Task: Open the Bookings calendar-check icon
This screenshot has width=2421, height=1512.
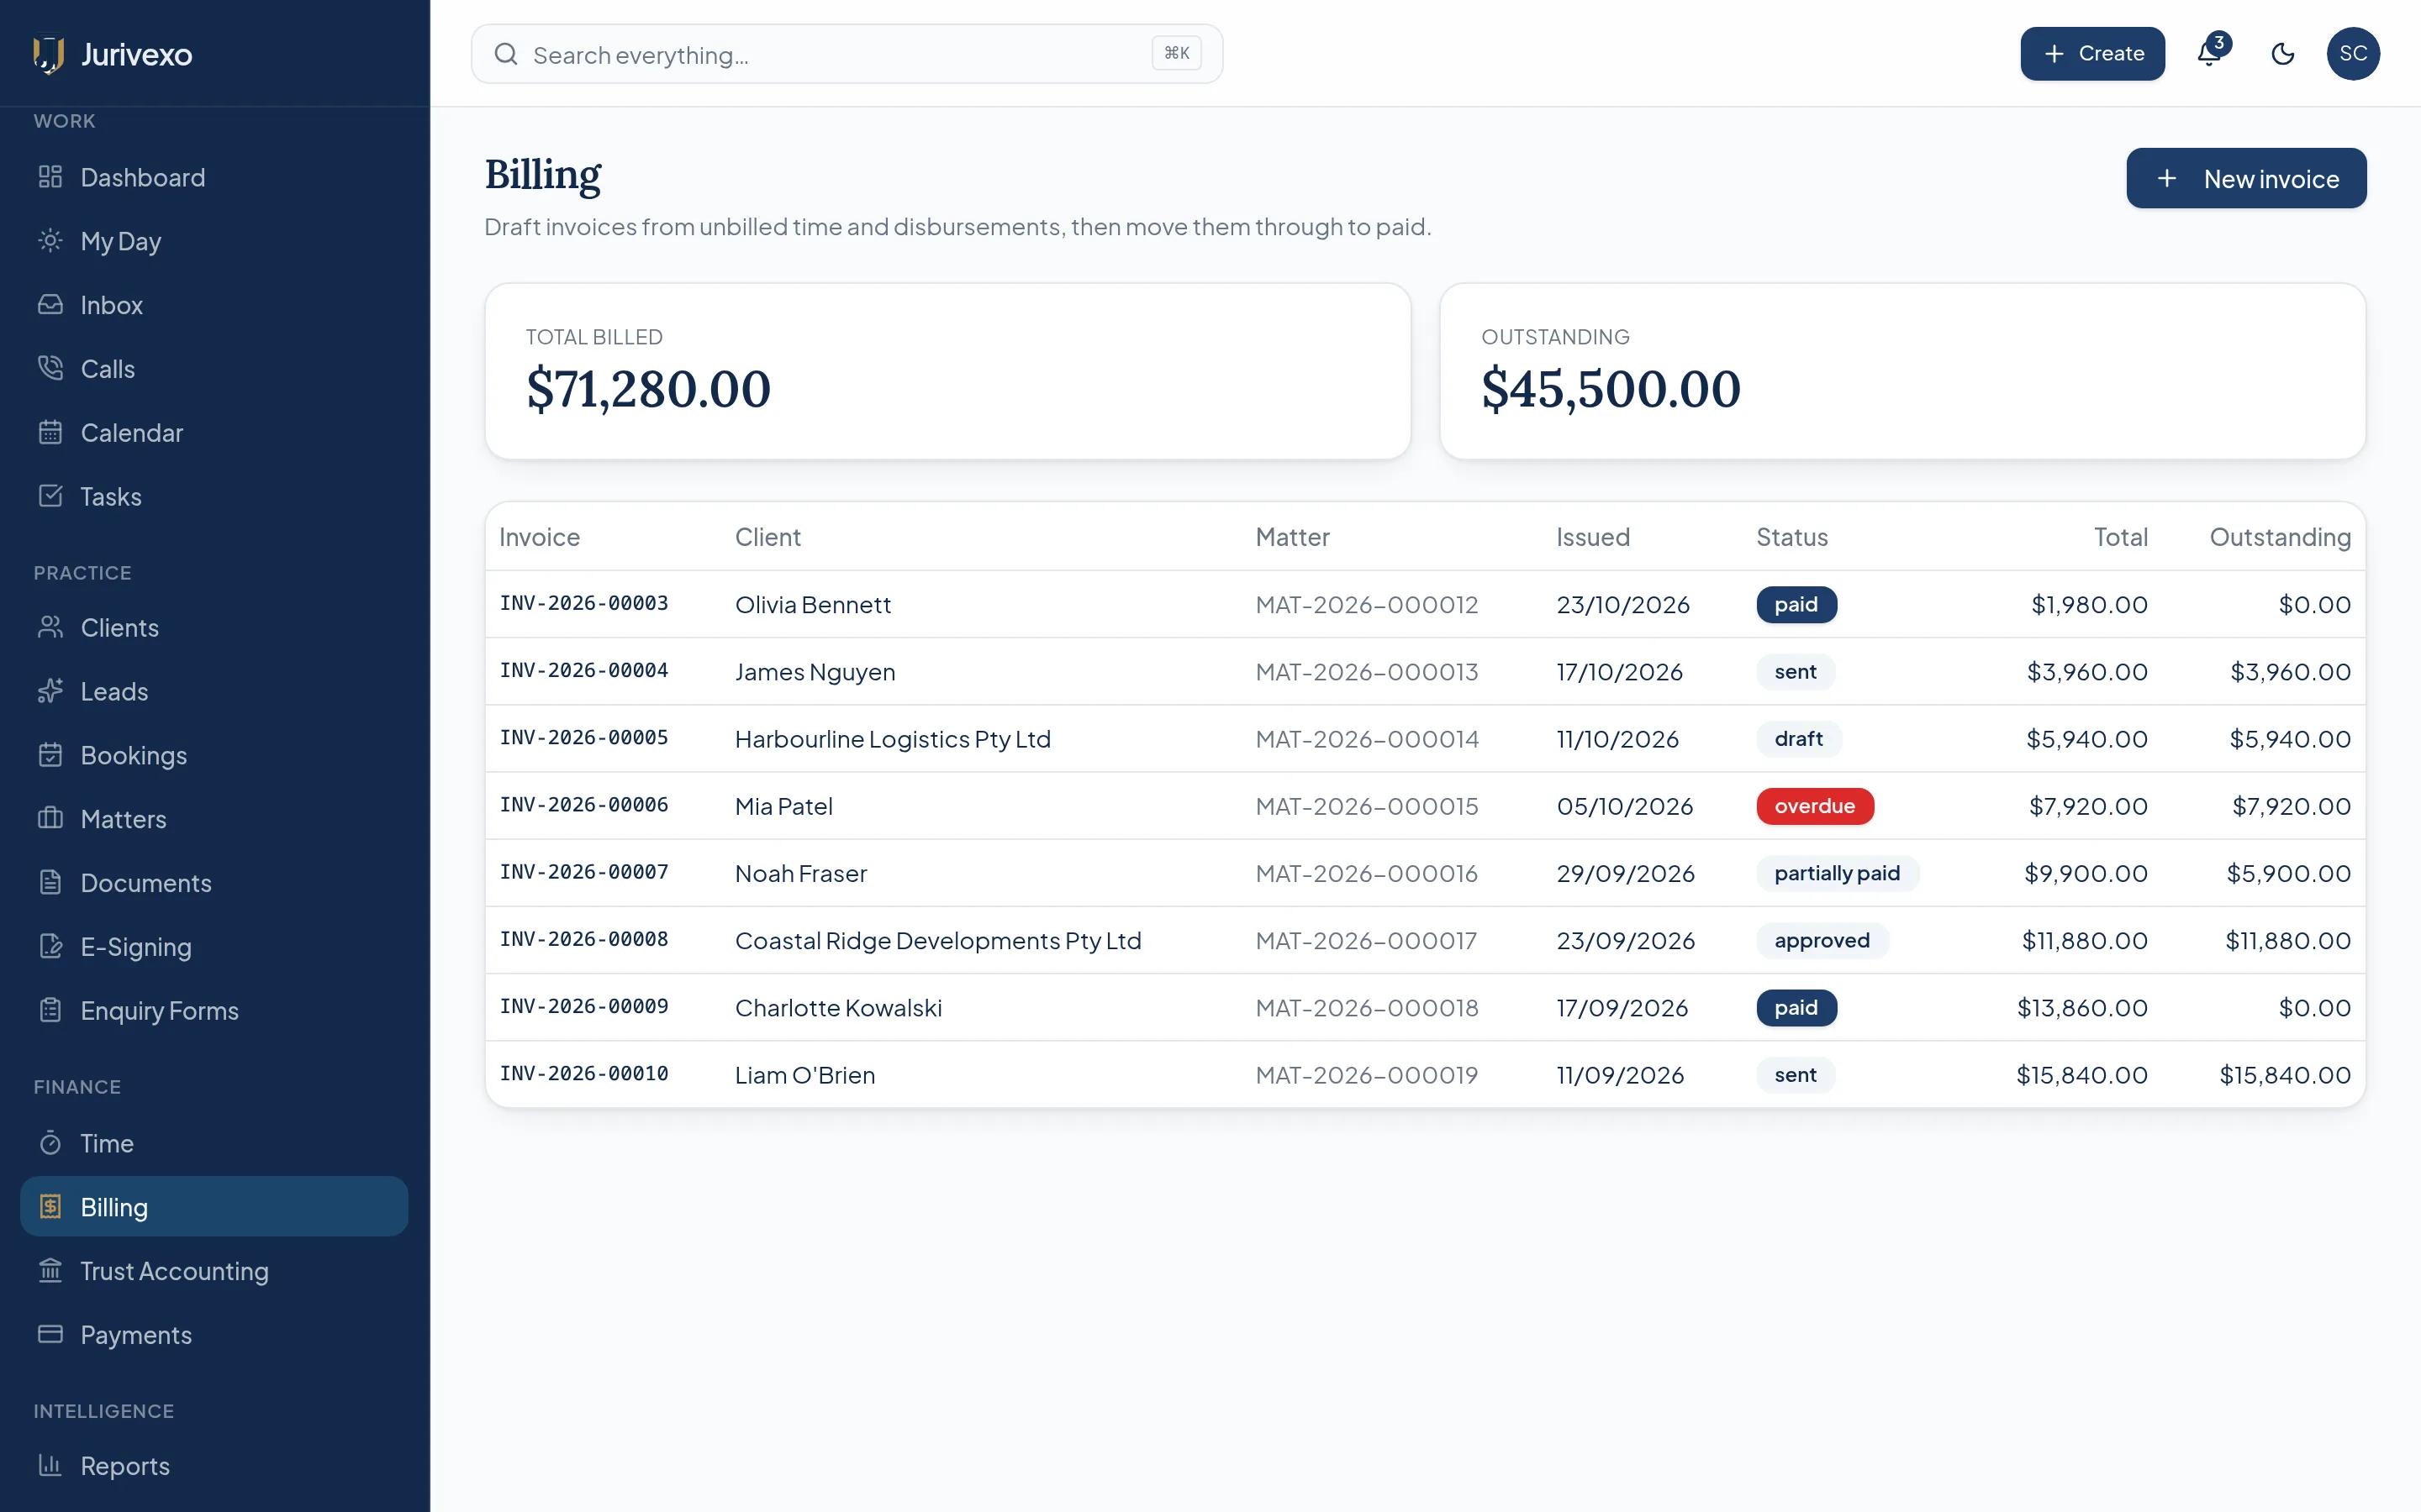Action: click(50, 756)
